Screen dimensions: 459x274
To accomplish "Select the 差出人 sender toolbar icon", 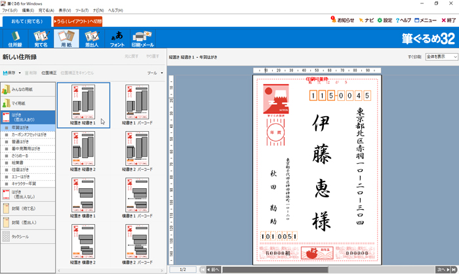I will (x=91, y=38).
